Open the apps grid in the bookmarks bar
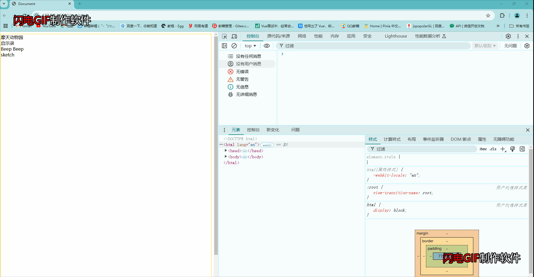The height and width of the screenshot is (277, 534). [x=6, y=26]
